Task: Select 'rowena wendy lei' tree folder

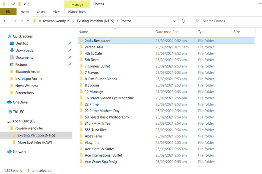Action: [29, 128]
